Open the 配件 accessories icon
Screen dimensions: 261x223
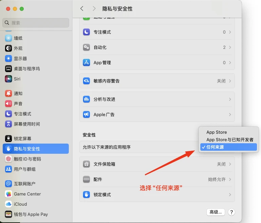click(86, 179)
